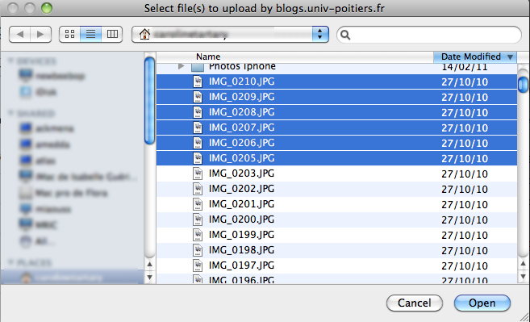Collapse the SHARED sidebar section
Viewport: 530px width, 322px height.
11,113
